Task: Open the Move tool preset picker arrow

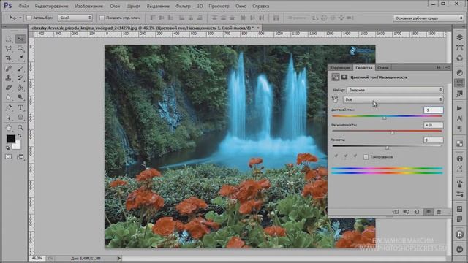Action: (20, 18)
